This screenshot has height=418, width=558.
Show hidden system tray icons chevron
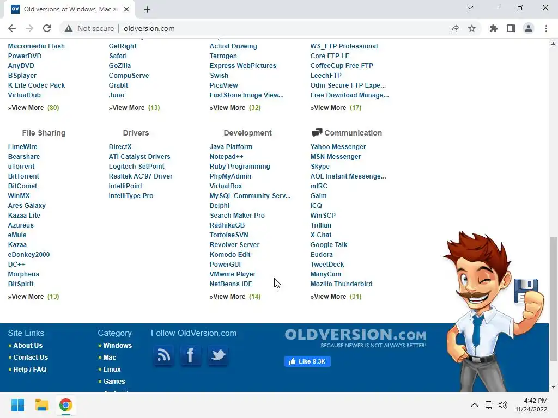coord(475,405)
